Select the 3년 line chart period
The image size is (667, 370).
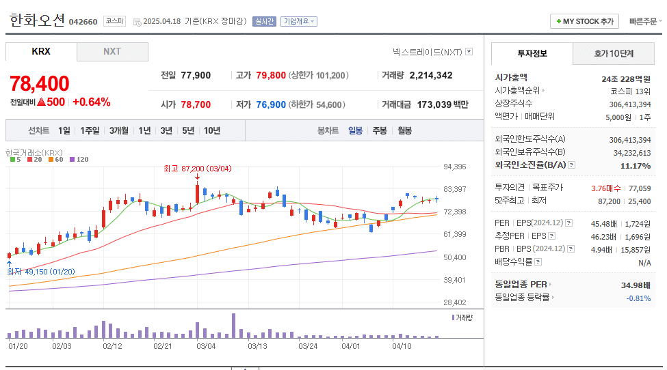[x=166, y=130]
